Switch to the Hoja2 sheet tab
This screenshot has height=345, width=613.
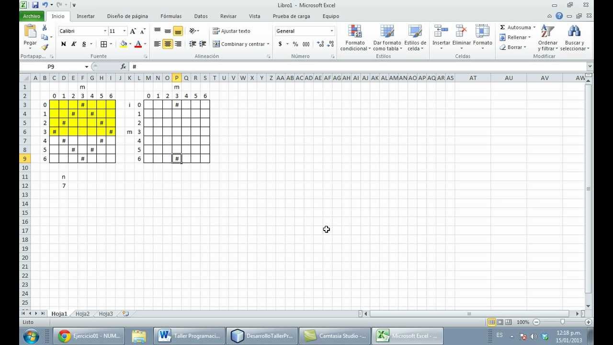coord(82,314)
